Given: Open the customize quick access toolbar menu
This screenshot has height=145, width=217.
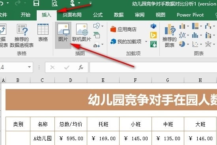Looking at the screenshot, I should click(90, 3).
